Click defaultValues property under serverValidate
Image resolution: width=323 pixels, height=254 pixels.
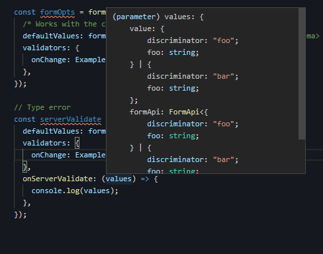pos(51,131)
